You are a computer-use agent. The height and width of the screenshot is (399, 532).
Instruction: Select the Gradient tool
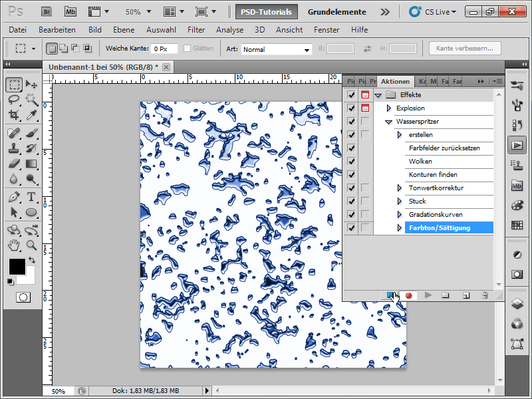(x=31, y=164)
